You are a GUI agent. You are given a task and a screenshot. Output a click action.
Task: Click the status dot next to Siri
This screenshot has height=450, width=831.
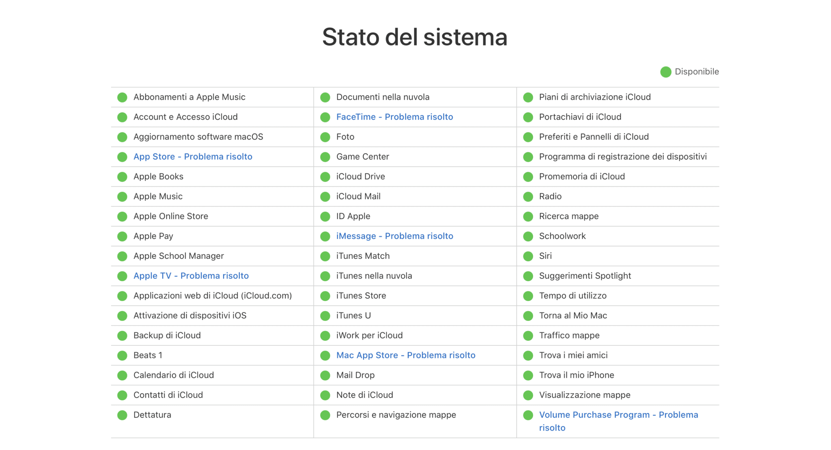click(528, 256)
